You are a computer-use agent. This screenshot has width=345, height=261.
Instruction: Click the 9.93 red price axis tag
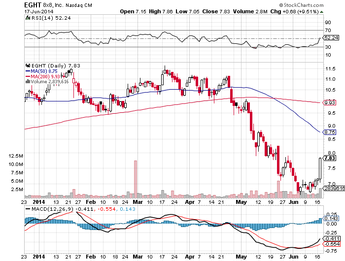click(x=329, y=103)
